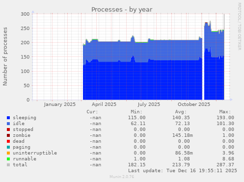Click the 'July 2025' x-axis label
This screenshot has width=244, height=182.
point(149,104)
